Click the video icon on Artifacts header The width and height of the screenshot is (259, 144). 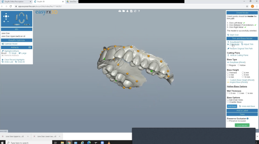click(30, 47)
